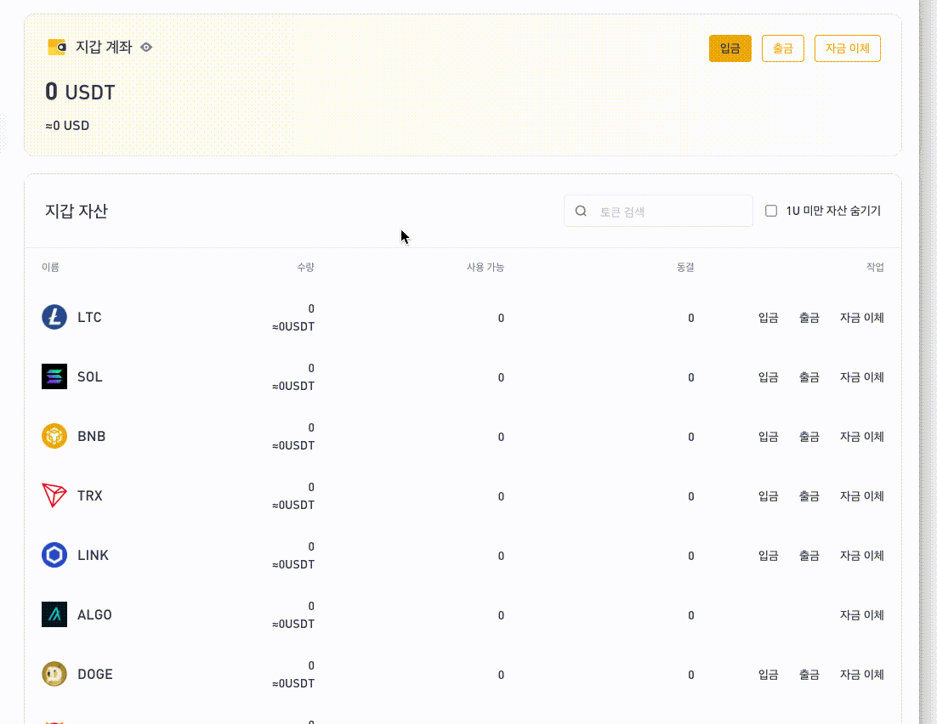Click the TRX coin icon

click(x=54, y=495)
